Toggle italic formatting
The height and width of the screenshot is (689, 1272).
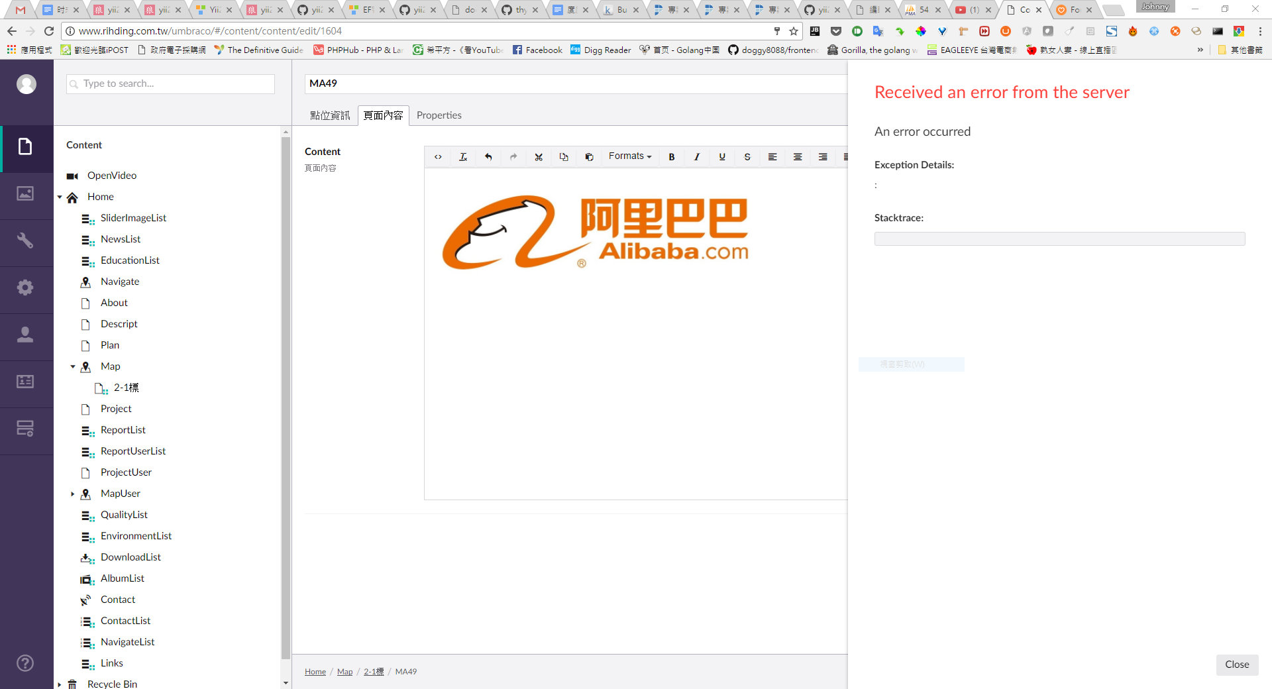click(x=697, y=157)
